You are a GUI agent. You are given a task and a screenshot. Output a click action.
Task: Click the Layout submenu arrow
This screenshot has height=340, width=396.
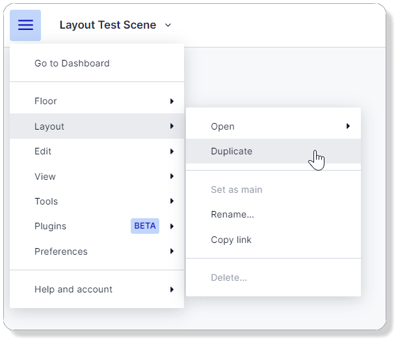coord(172,126)
